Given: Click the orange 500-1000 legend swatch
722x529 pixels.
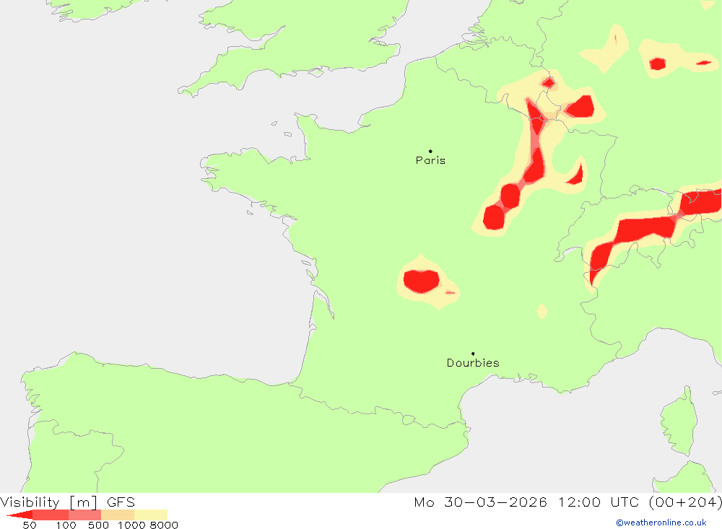Looking at the screenshot, I should point(118,515).
